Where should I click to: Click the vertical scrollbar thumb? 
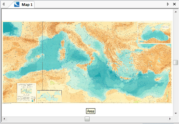pyautogui.click(x=176, y=62)
